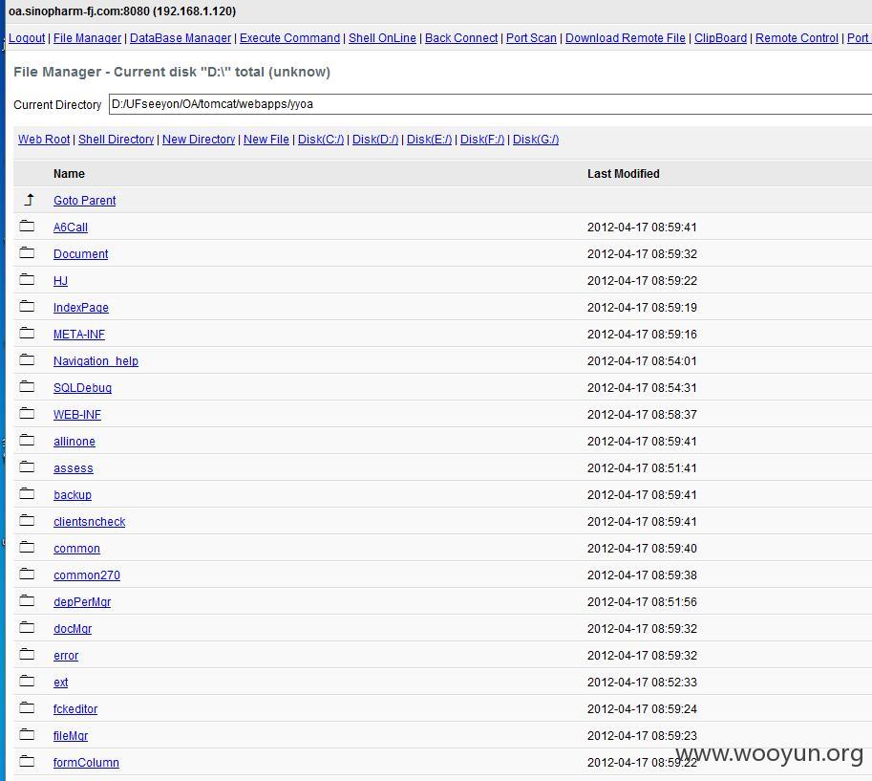Click the folder icon beside docMgr
Screen dimensions: 872x781
click(27, 627)
